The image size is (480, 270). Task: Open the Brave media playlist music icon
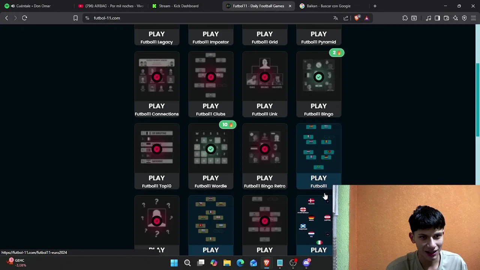point(428,18)
